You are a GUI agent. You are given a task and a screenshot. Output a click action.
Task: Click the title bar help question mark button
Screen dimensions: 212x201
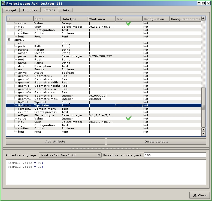(199, 3)
